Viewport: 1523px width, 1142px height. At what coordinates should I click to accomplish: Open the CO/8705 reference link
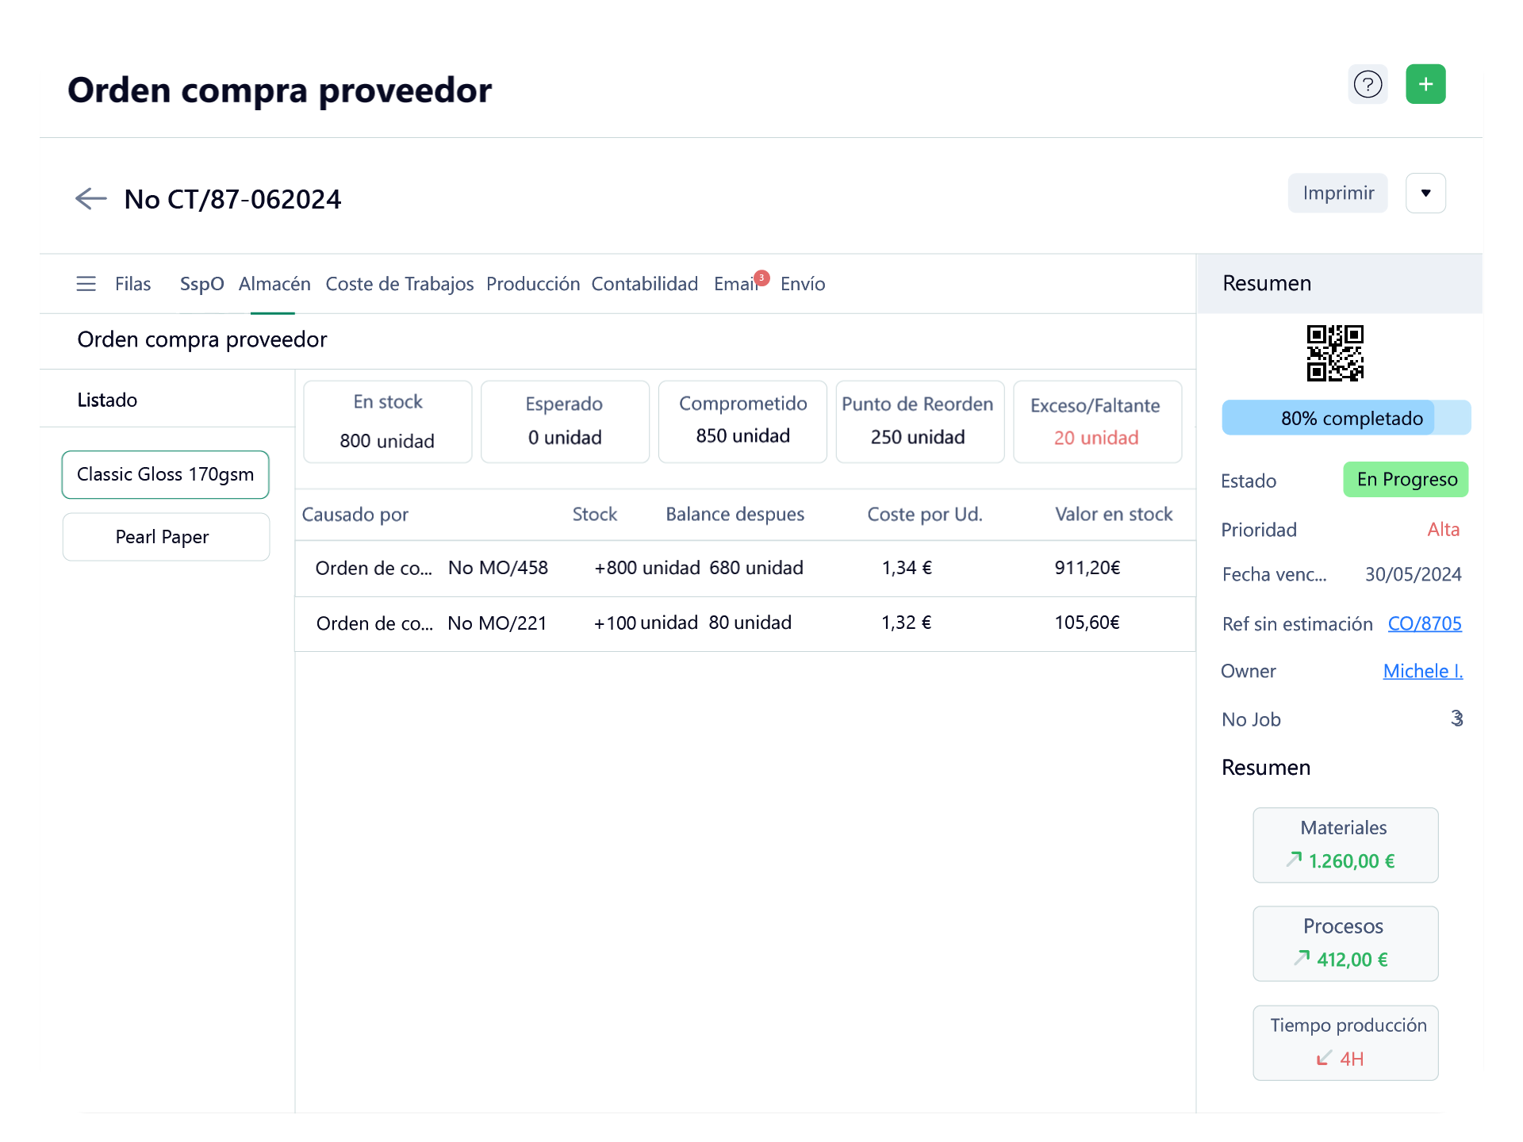coord(1424,623)
